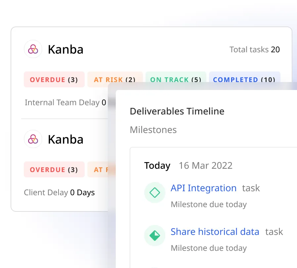Open the API Integration task link

tap(203, 188)
